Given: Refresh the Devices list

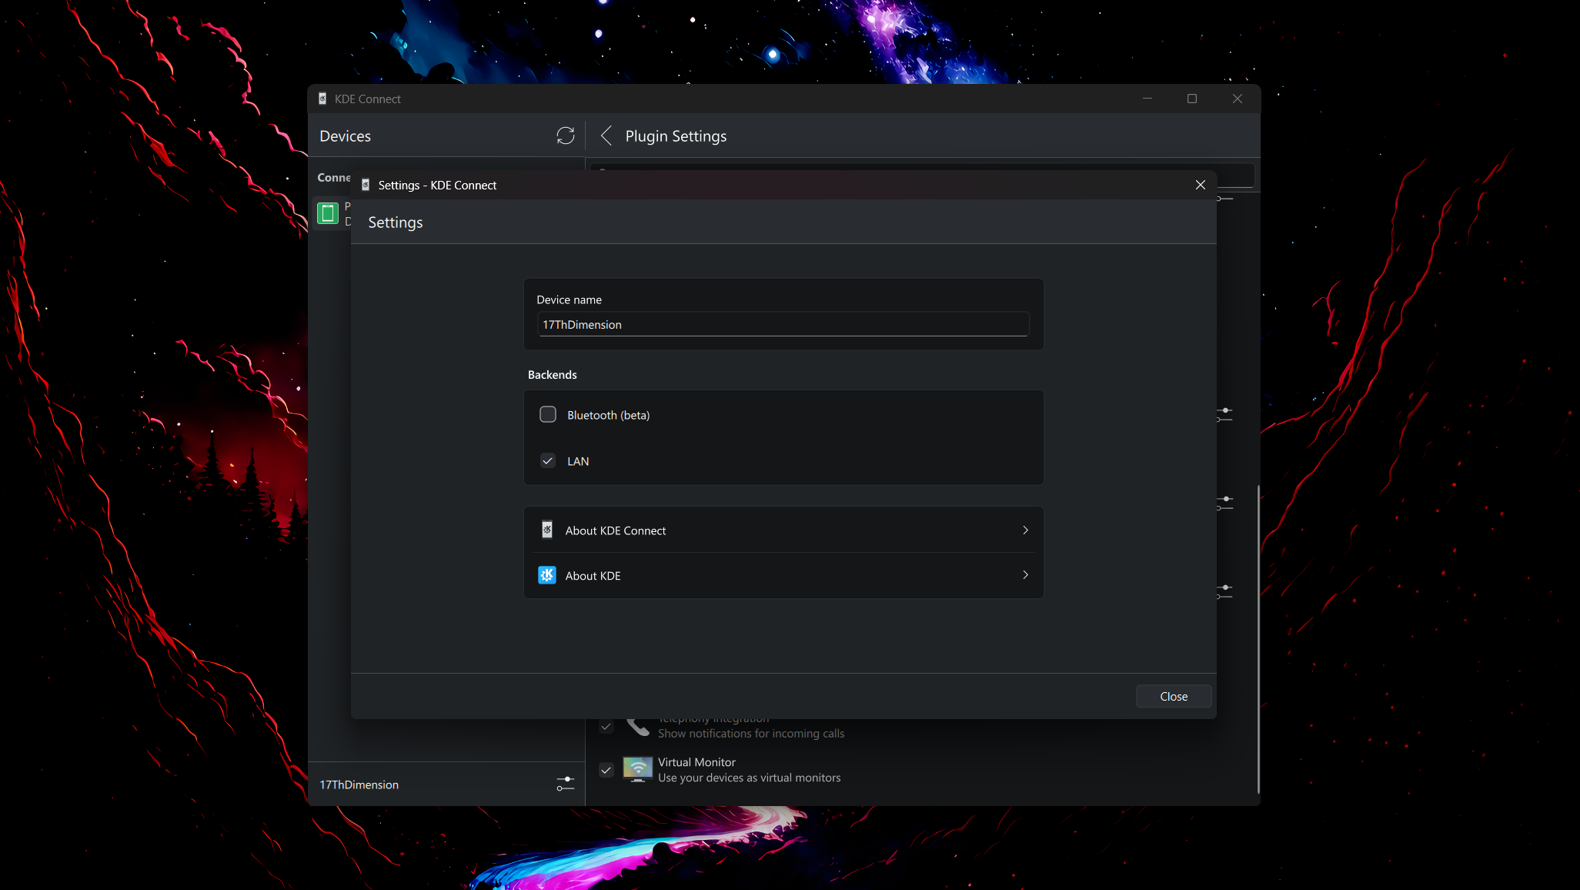Looking at the screenshot, I should click(x=566, y=136).
